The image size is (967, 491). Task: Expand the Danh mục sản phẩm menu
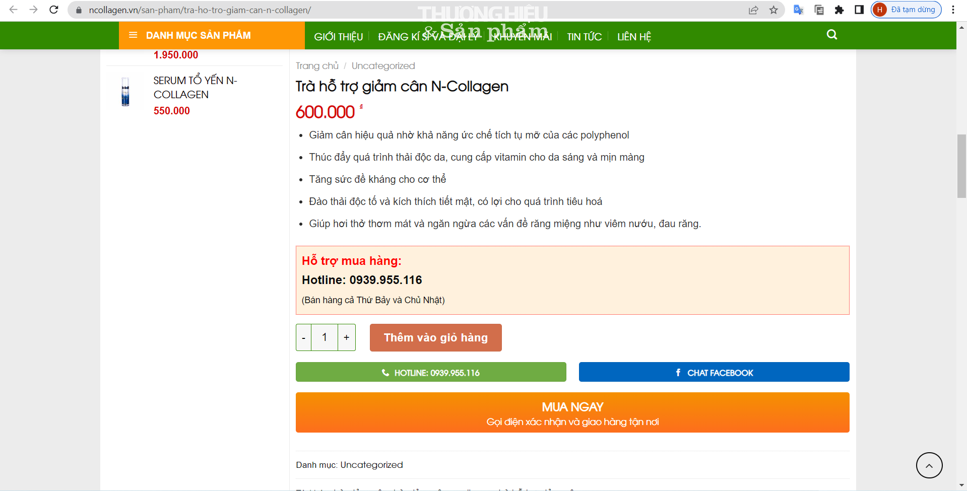coord(198,35)
